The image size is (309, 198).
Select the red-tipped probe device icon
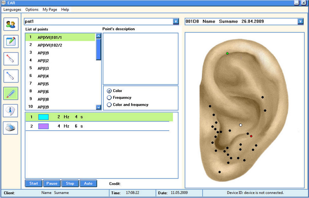(11, 59)
